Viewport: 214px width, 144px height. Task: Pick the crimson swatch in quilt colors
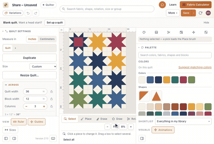click(183, 80)
